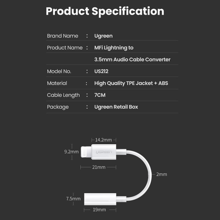The width and height of the screenshot is (220, 220).
Task: Select the US212 model number
Action: point(101,71)
